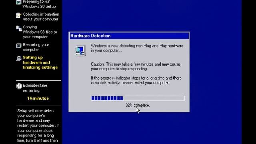Click the Copying Windows 98 files icon
The image size is (256, 144).
[x=19, y=28]
